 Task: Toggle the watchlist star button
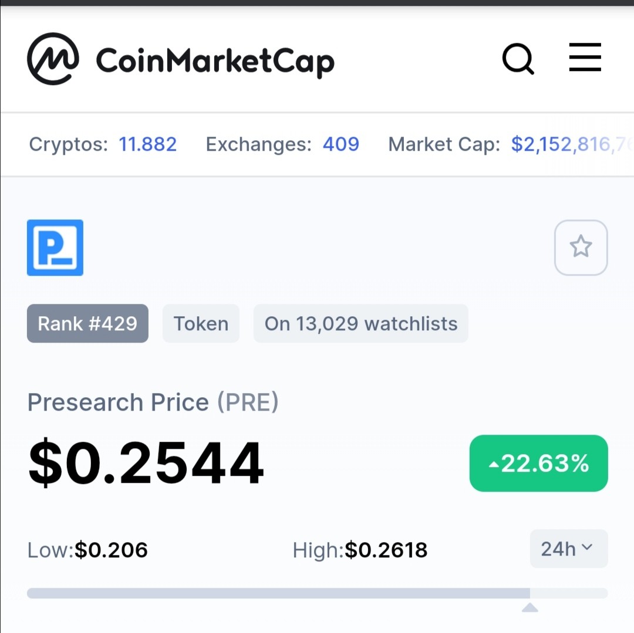tap(581, 248)
